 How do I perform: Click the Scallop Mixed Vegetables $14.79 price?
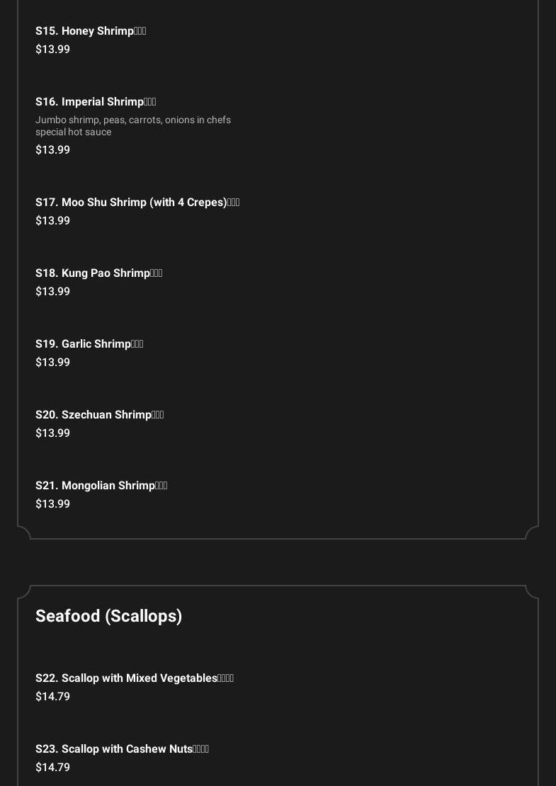(x=52, y=696)
